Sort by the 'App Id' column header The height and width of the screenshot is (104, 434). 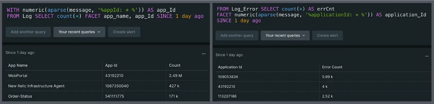coord(111,65)
